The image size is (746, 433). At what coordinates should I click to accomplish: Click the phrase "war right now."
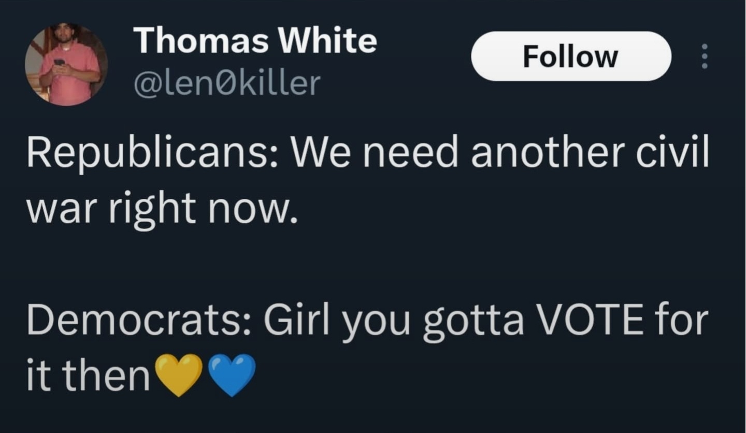(x=162, y=209)
